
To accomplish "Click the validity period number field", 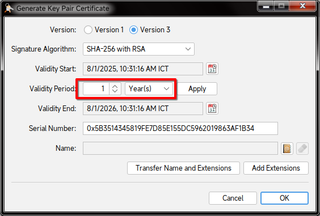I will [x=96, y=89].
